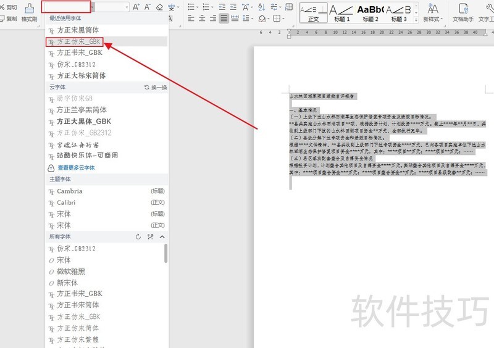Collapse the 所有字体 section chevron
The width and height of the screenshot is (494, 348).
(x=162, y=236)
